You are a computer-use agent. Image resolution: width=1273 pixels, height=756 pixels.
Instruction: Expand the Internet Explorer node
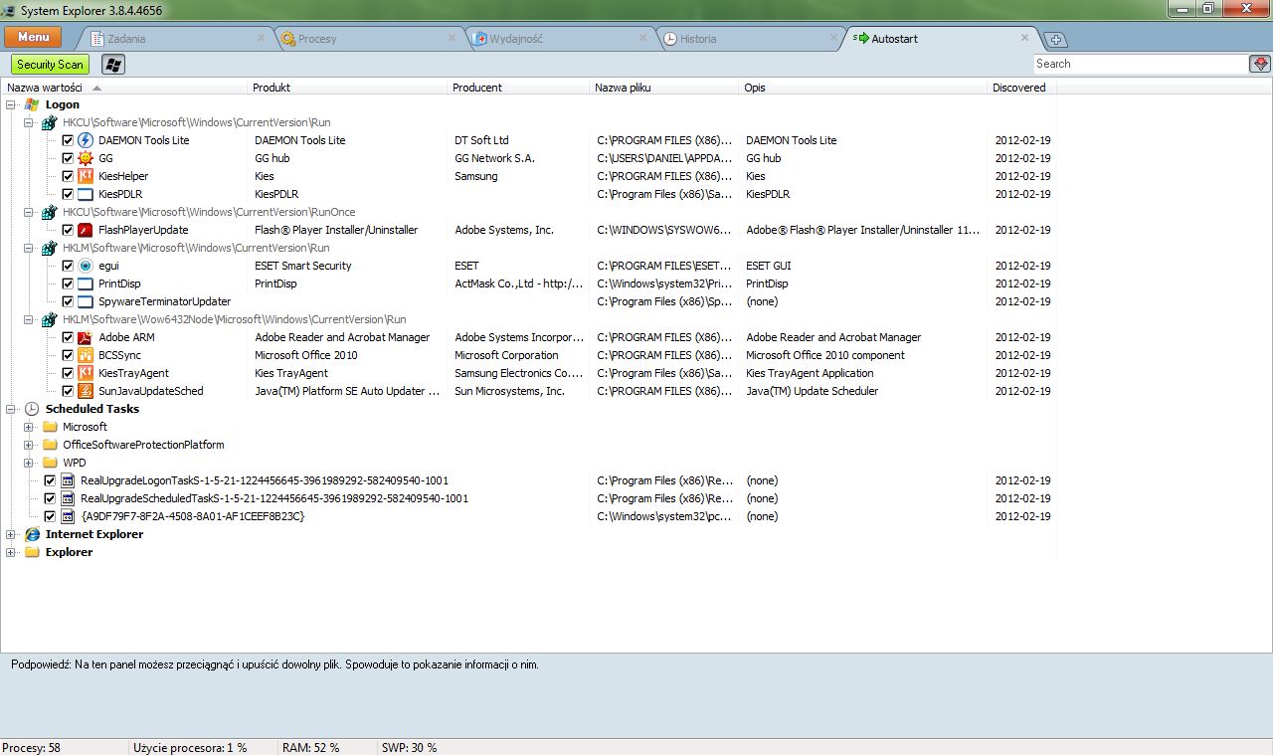(x=11, y=534)
